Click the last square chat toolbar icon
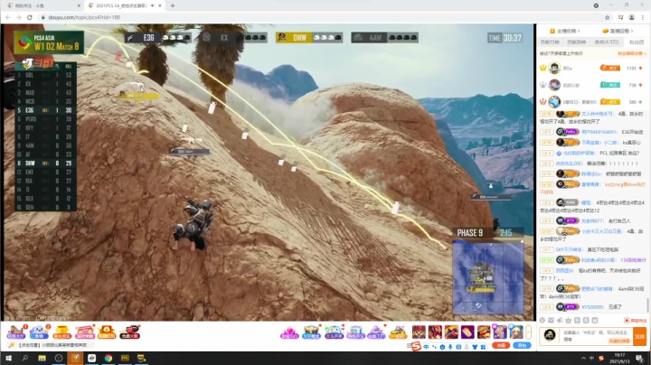651x365 pixels. coord(595,320)
